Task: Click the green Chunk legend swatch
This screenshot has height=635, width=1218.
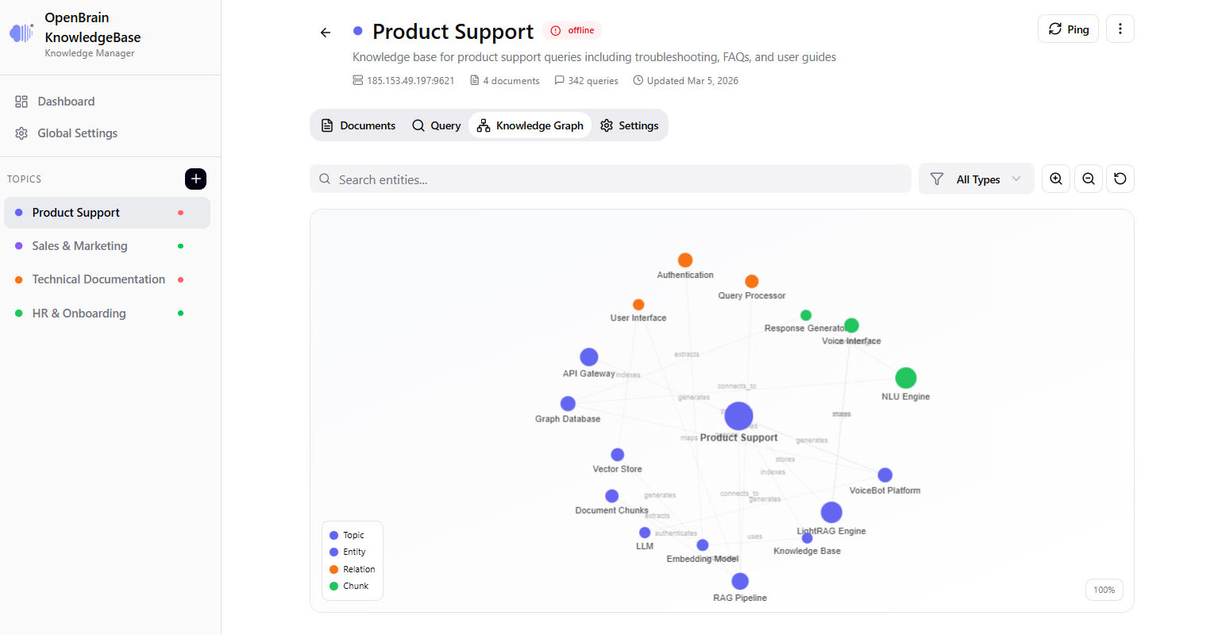Action: [334, 586]
